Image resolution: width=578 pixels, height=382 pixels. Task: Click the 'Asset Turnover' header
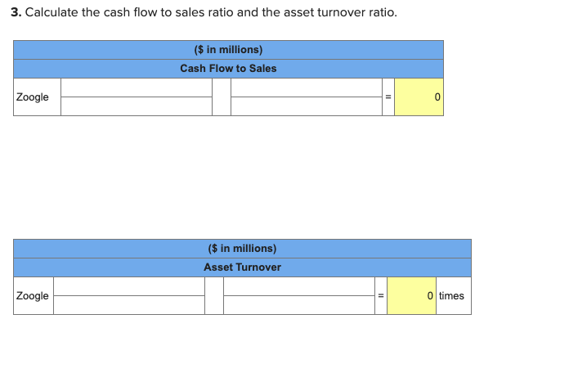tap(242, 267)
